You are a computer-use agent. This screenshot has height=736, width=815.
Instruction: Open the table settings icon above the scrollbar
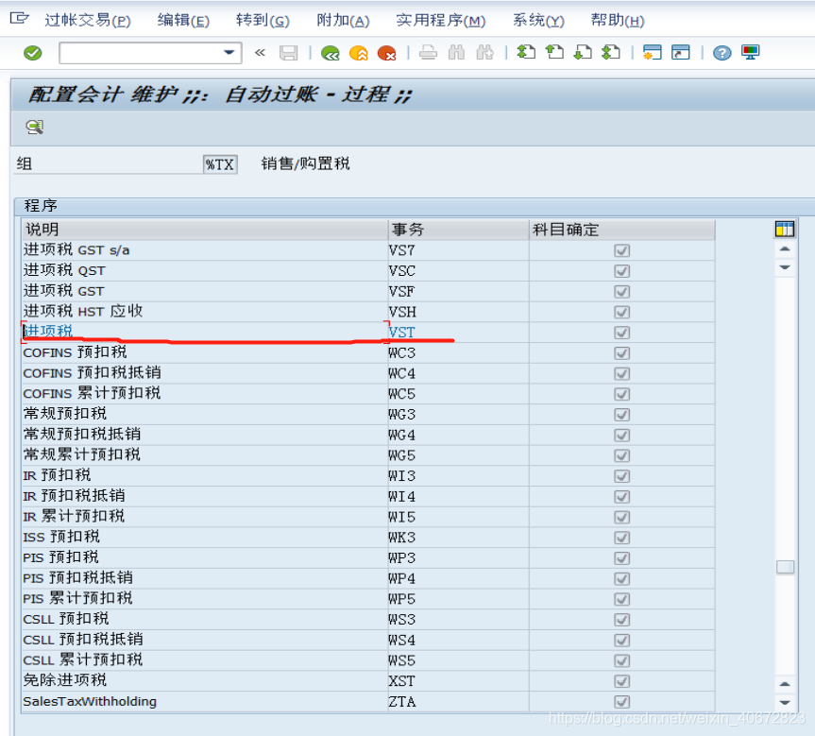(785, 229)
